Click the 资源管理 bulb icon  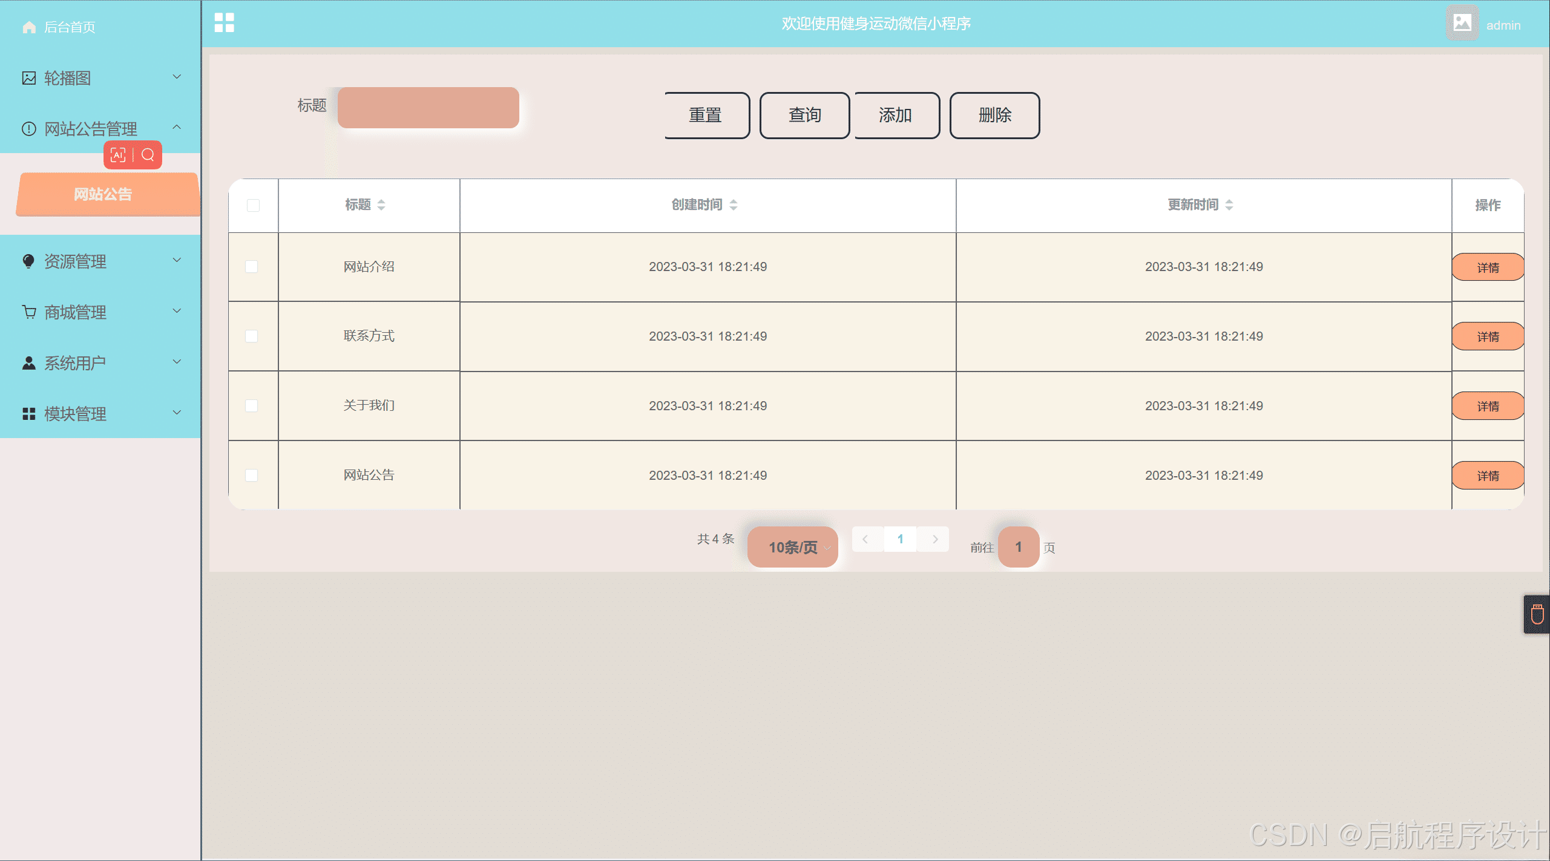tap(28, 261)
